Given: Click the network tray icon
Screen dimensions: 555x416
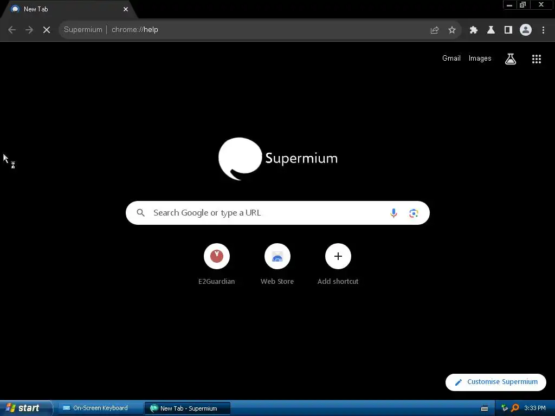Looking at the screenshot, I should tap(505, 408).
